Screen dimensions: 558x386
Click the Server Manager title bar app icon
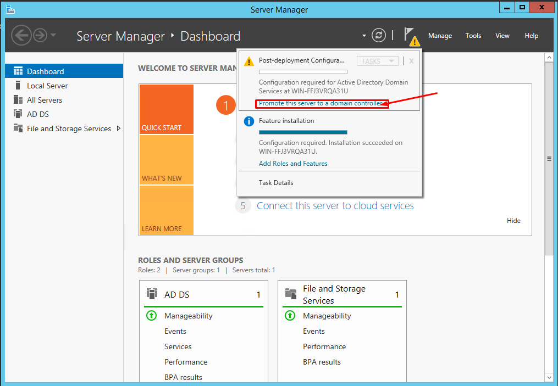[x=10, y=9]
